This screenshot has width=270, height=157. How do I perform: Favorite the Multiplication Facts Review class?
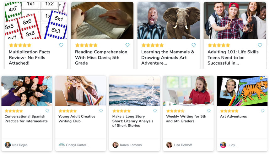[x=61, y=45]
